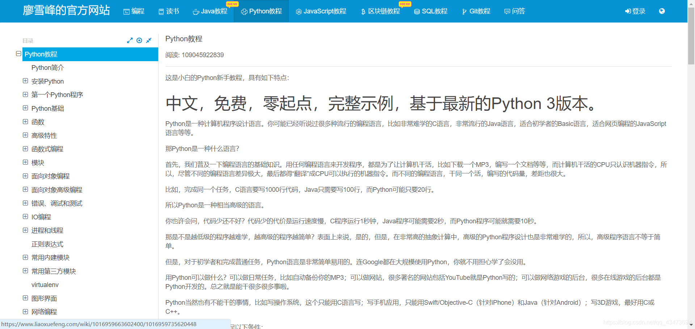Click the expand-all arrows icon above the directory tree

[130, 40]
